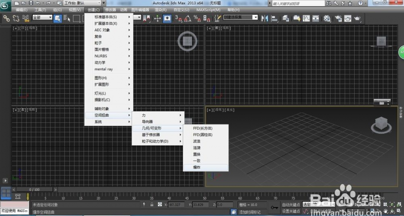Click the Mirror tool icon
Image resolution: width=404 pixels, height=216 pixels.
click(x=264, y=18)
